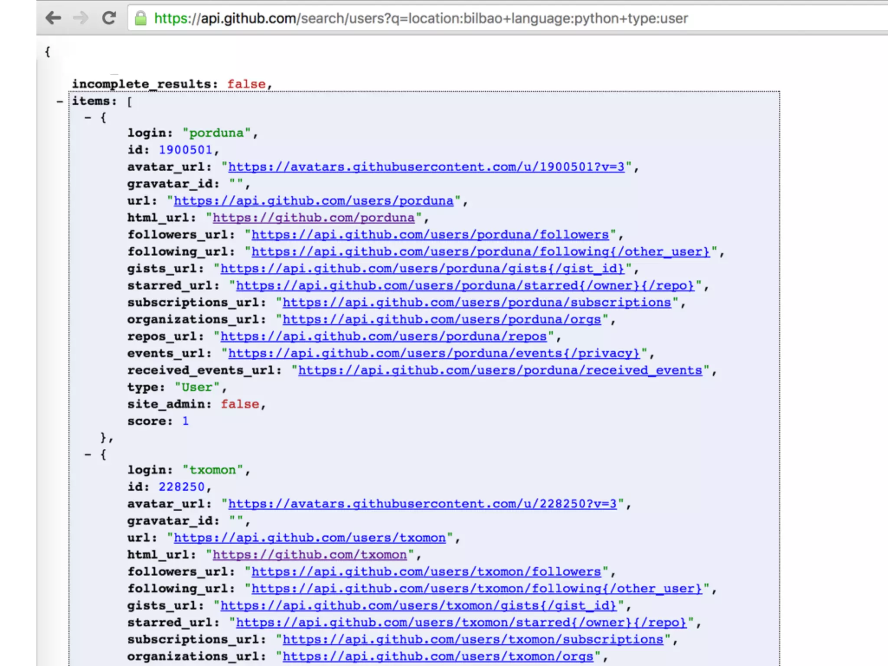Open porduna's gists_url link
The image size is (888, 666).
pos(422,269)
